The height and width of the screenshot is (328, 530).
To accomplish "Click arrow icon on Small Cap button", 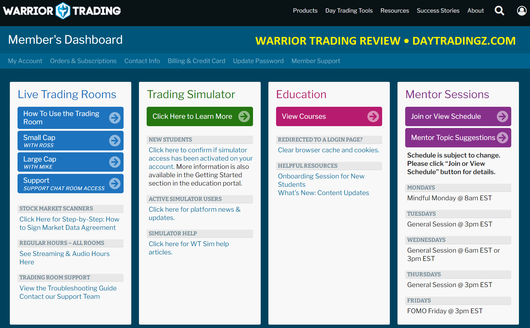I will [x=115, y=141].
